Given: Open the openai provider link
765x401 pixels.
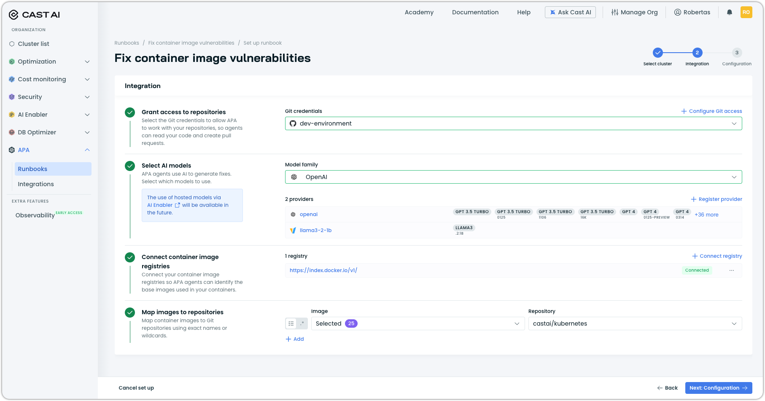Looking at the screenshot, I should (x=309, y=214).
